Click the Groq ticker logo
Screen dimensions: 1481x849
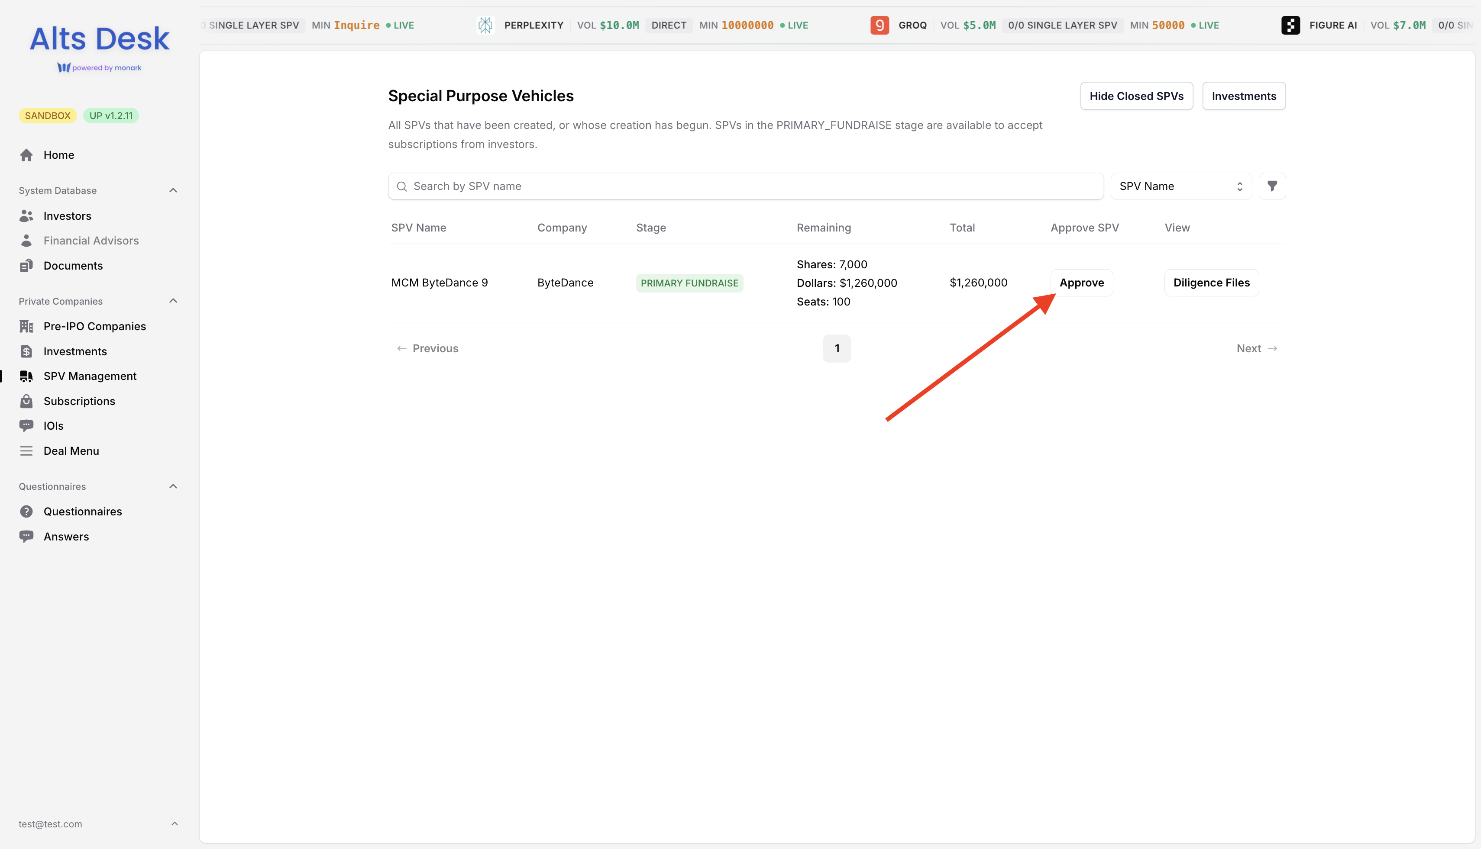pos(880,25)
